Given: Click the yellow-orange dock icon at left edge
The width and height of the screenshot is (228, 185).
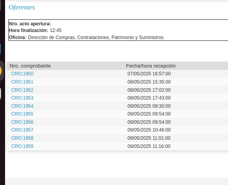Looking at the screenshot, I should point(1,71).
